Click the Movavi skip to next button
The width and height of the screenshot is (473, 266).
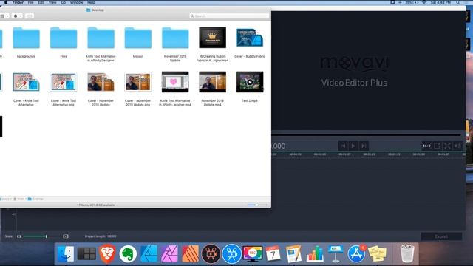364,146
